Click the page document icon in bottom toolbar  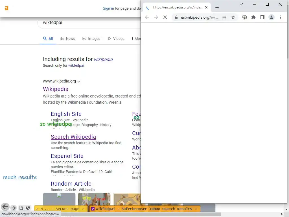pyautogui.click(x=21, y=208)
